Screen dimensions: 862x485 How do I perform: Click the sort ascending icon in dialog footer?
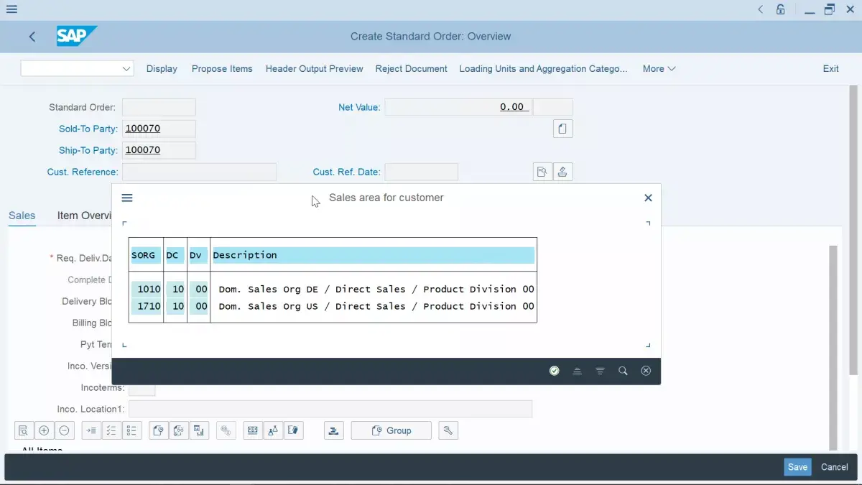pyautogui.click(x=577, y=371)
